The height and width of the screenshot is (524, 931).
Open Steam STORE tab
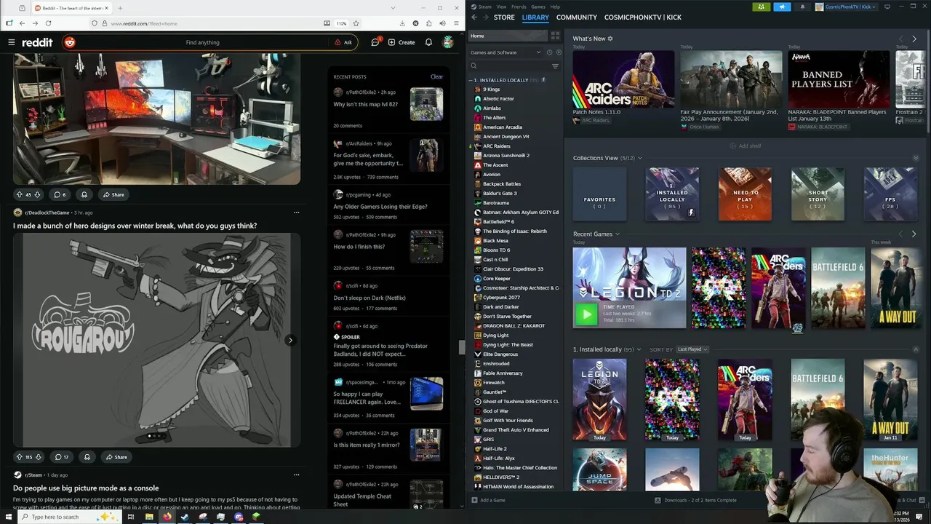click(x=504, y=17)
